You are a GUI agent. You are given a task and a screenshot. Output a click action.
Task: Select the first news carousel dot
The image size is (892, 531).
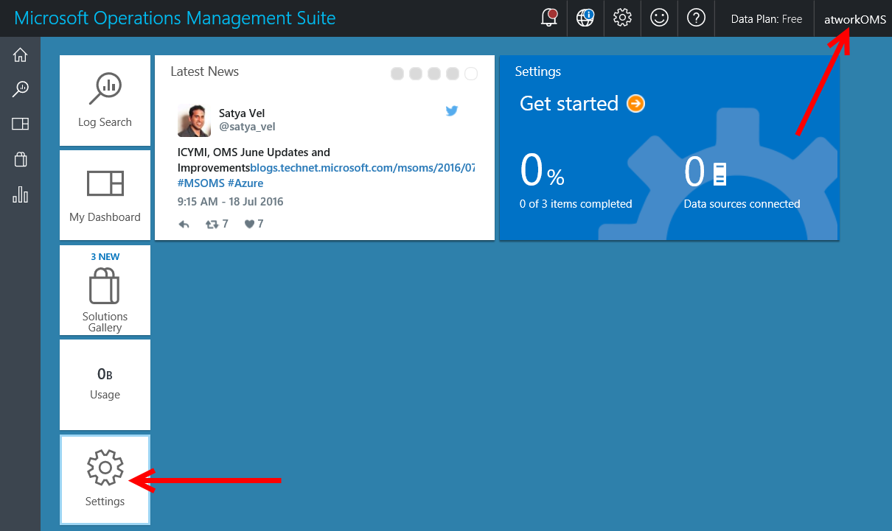[x=397, y=74]
